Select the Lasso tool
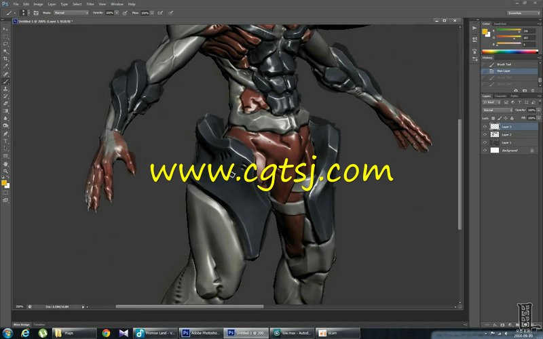The height and width of the screenshot is (339, 543). (5, 44)
